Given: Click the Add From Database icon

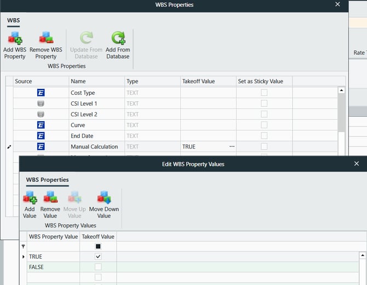Looking at the screenshot, I should pyautogui.click(x=118, y=38).
